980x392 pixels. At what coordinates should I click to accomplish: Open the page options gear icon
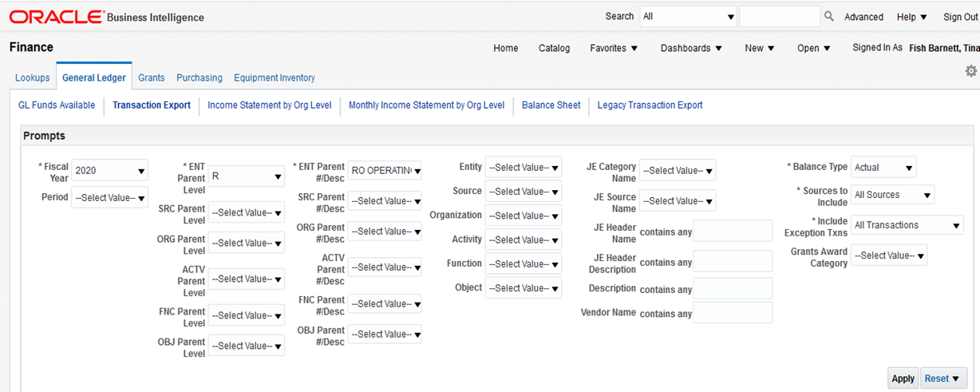click(970, 71)
